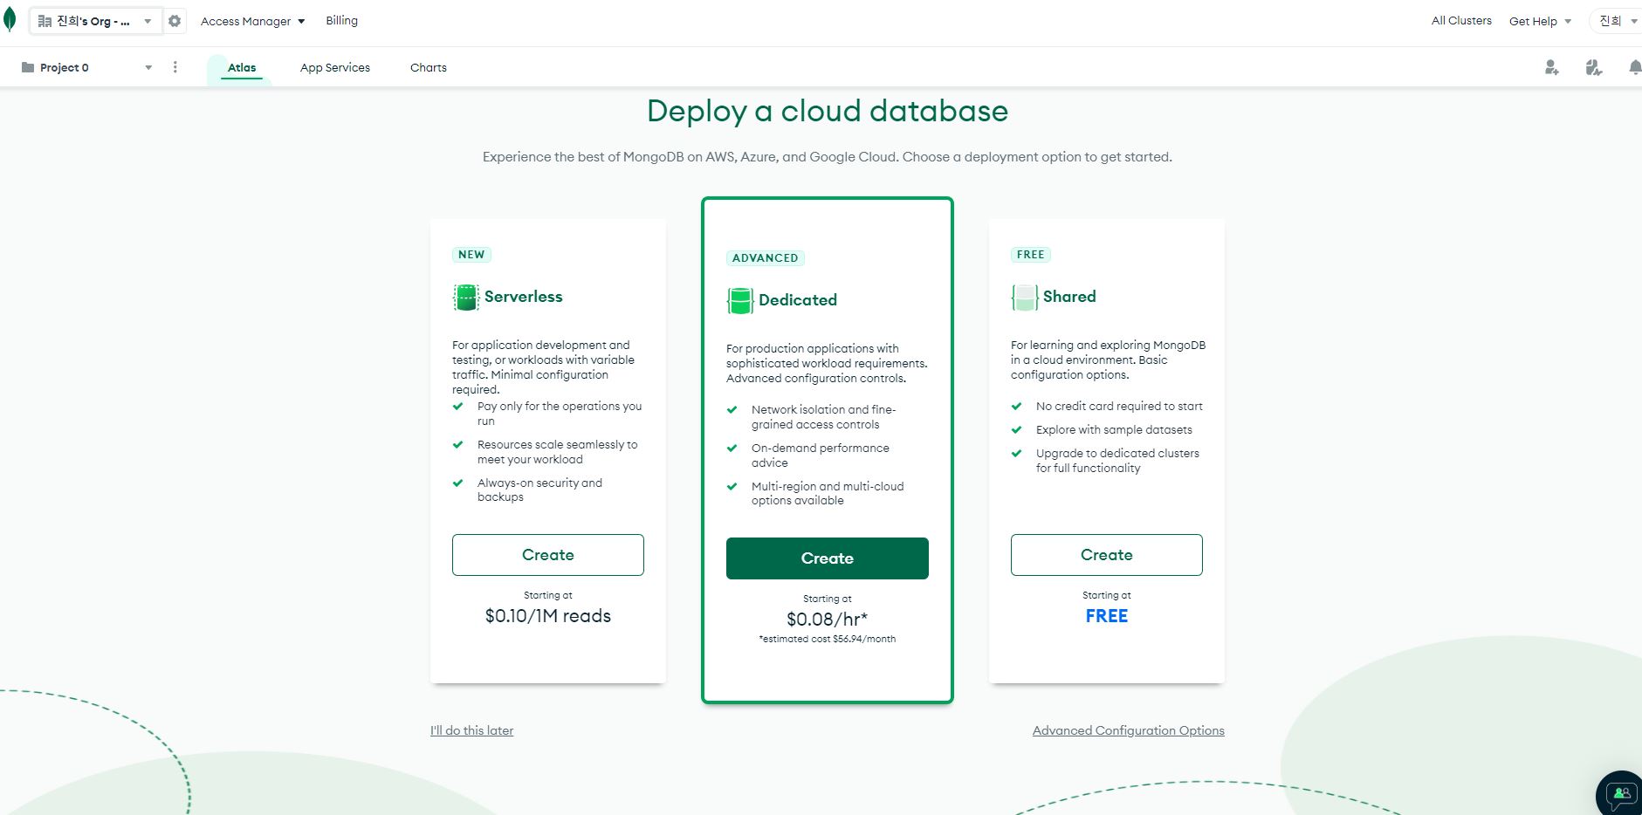Go to Billing
Viewport: 1642px width, 815px height.
click(341, 20)
